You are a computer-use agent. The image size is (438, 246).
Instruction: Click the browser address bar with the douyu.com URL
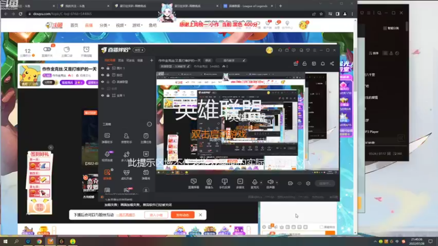(x=168, y=14)
